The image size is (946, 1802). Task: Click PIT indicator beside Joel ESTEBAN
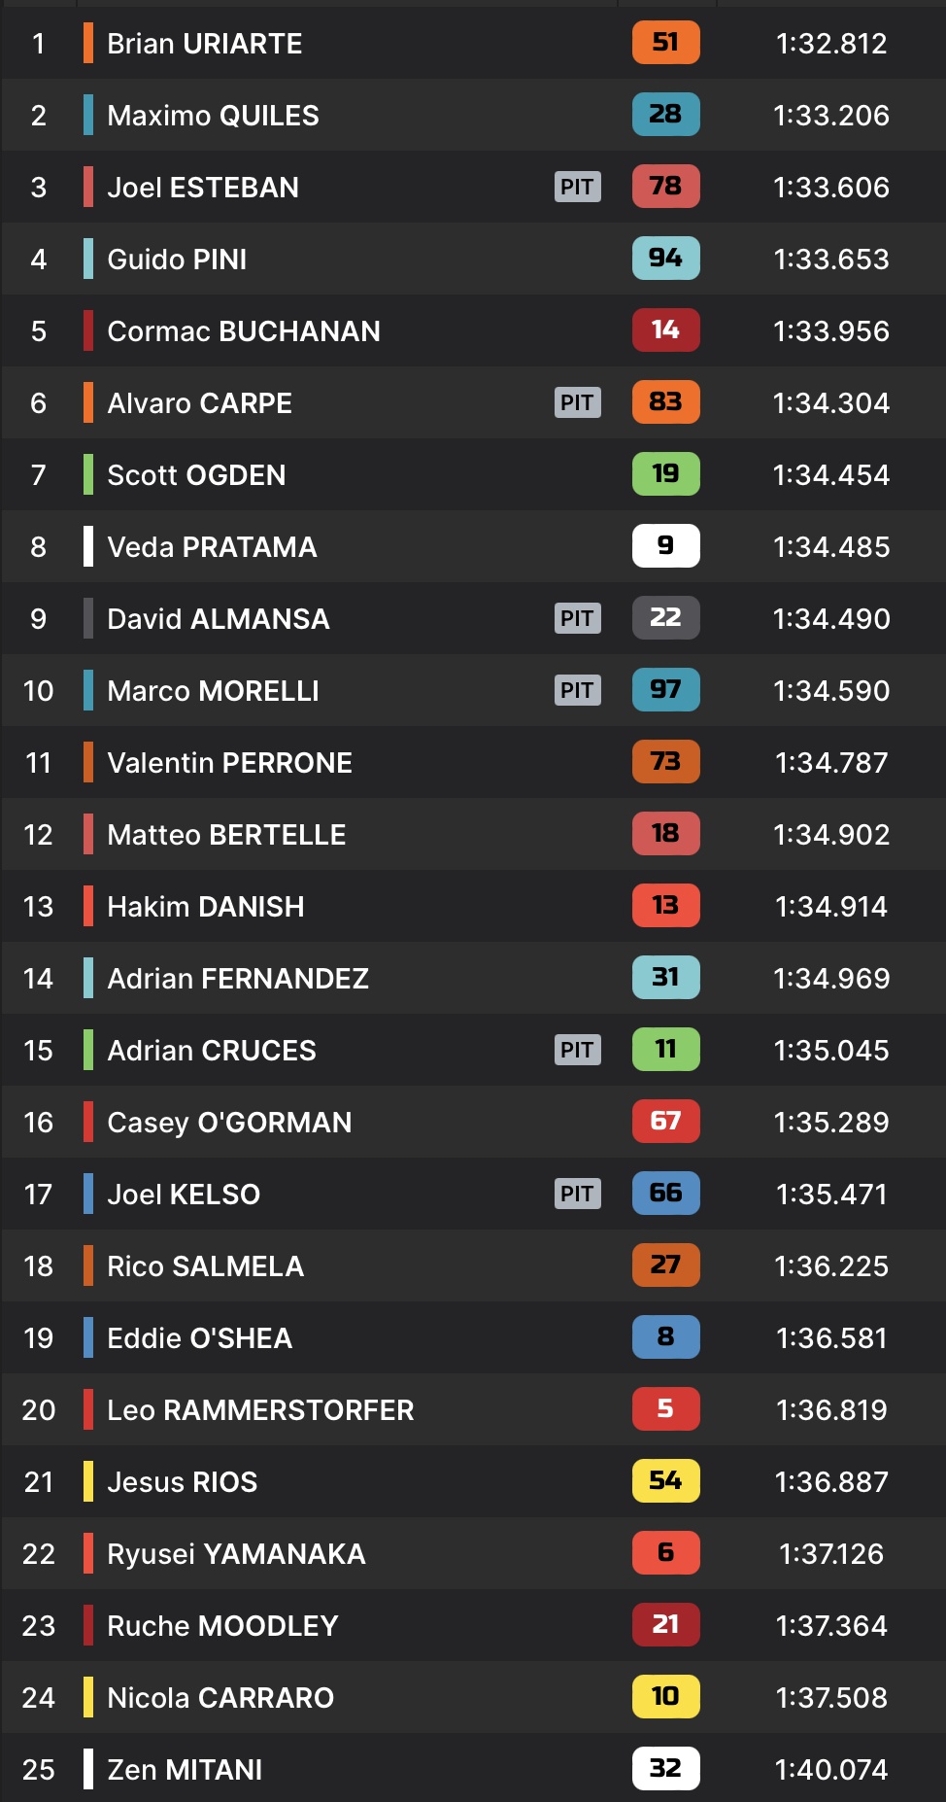point(577,187)
